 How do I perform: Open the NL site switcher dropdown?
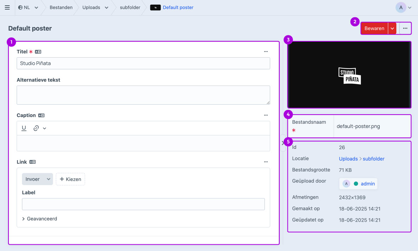tap(28, 7)
